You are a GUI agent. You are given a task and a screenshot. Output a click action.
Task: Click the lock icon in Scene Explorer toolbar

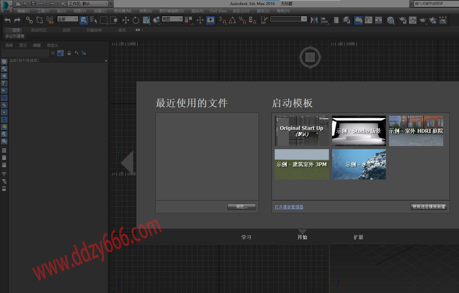coord(69,53)
